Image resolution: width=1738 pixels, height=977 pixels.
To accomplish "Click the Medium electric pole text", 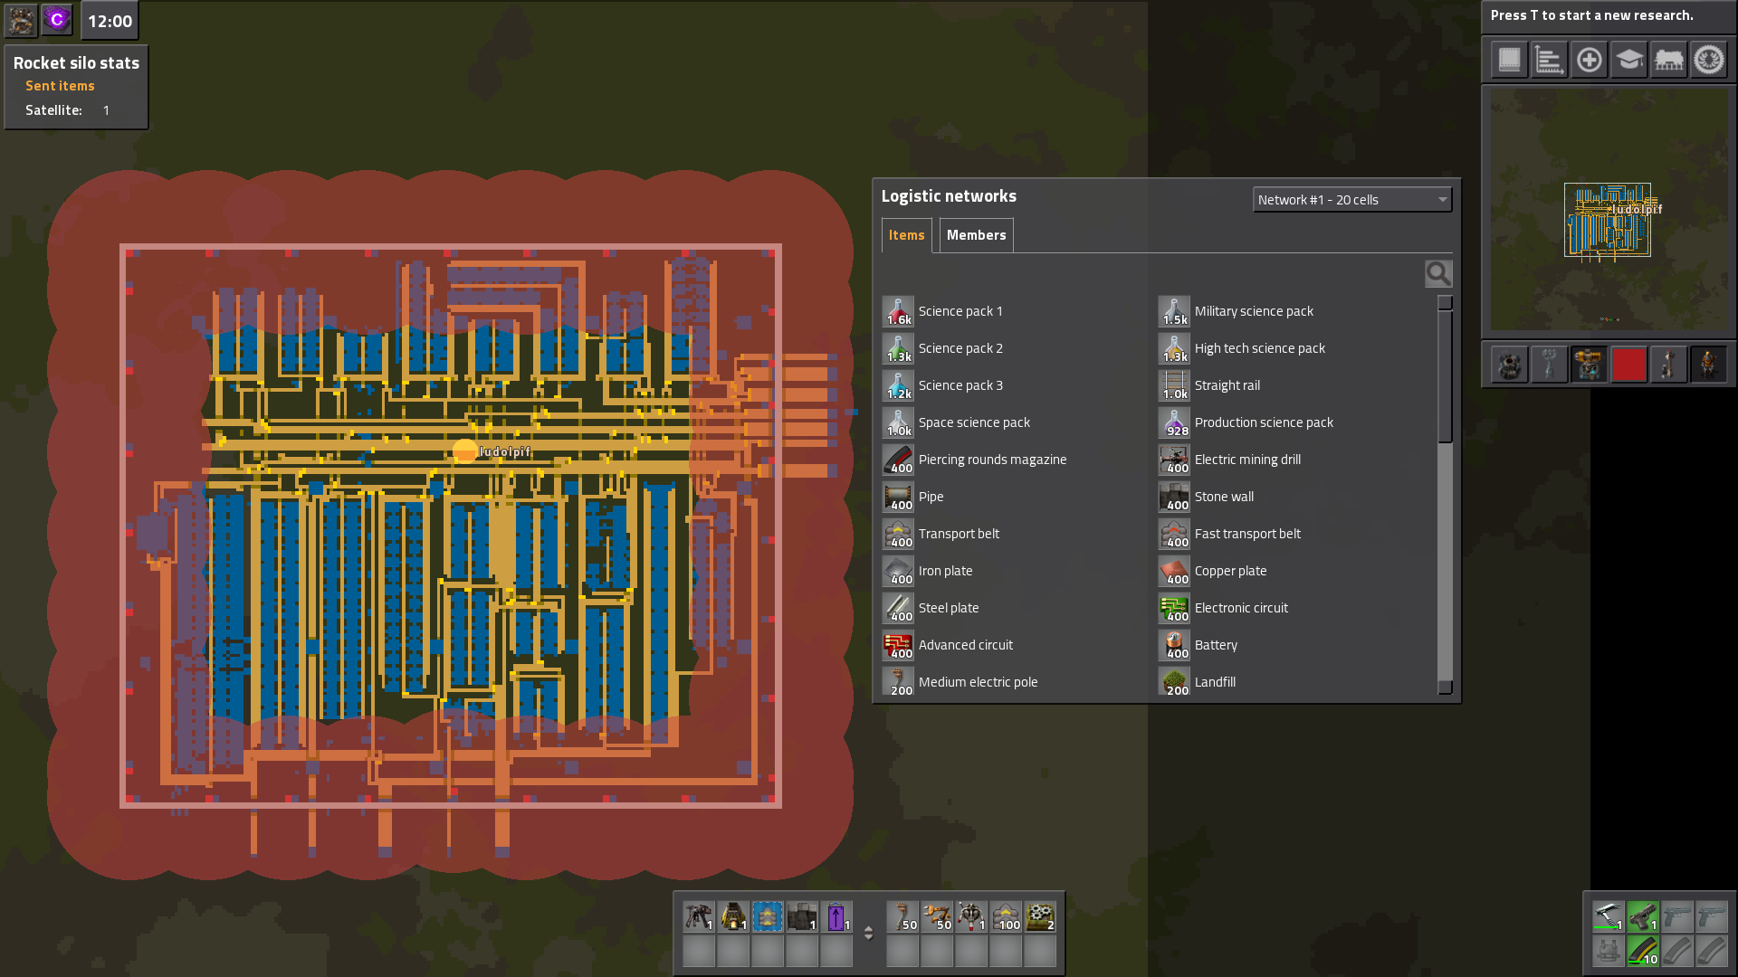I will 978,682.
